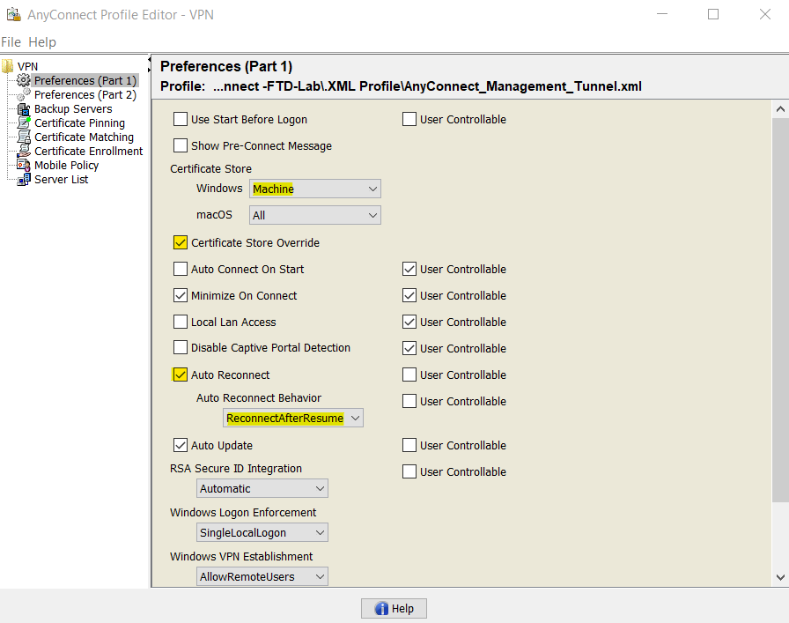Select the VPN root node label
The height and width of the screenshot is (623, 789).
[x=27, y=66]
